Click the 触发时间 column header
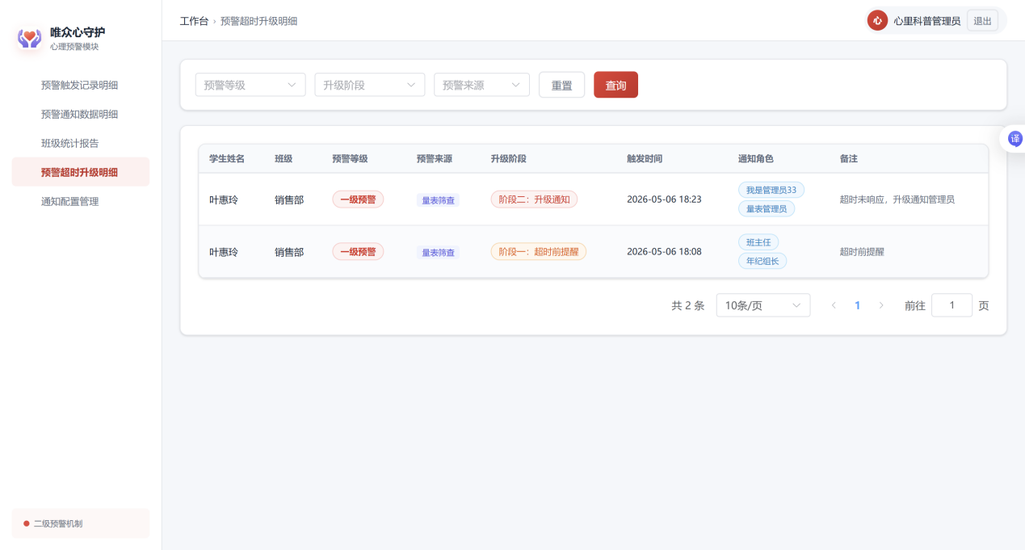1025x550 pixels. tap(645, 159)
